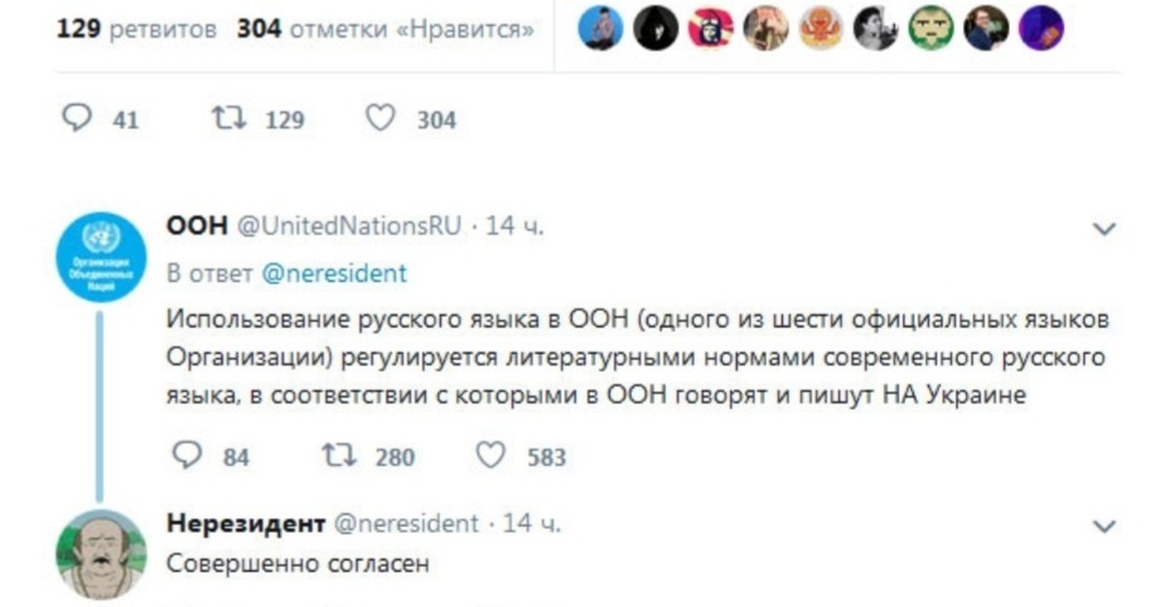1160x607 pixels.
Task: Click the black circular liker avatar
Action: 655,29
